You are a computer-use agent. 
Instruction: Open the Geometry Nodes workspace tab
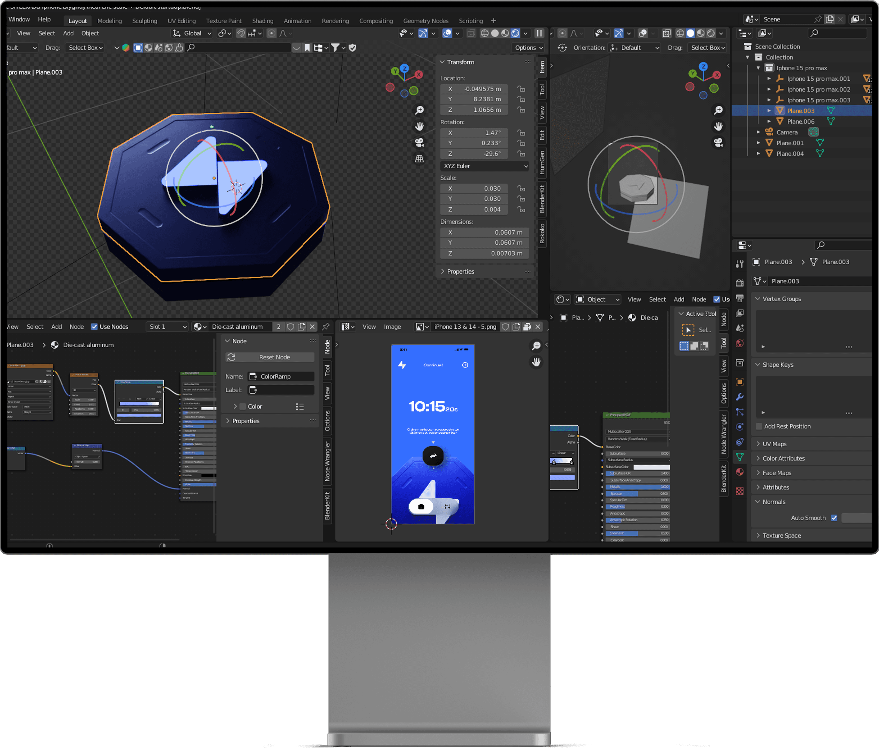[425, 21]
